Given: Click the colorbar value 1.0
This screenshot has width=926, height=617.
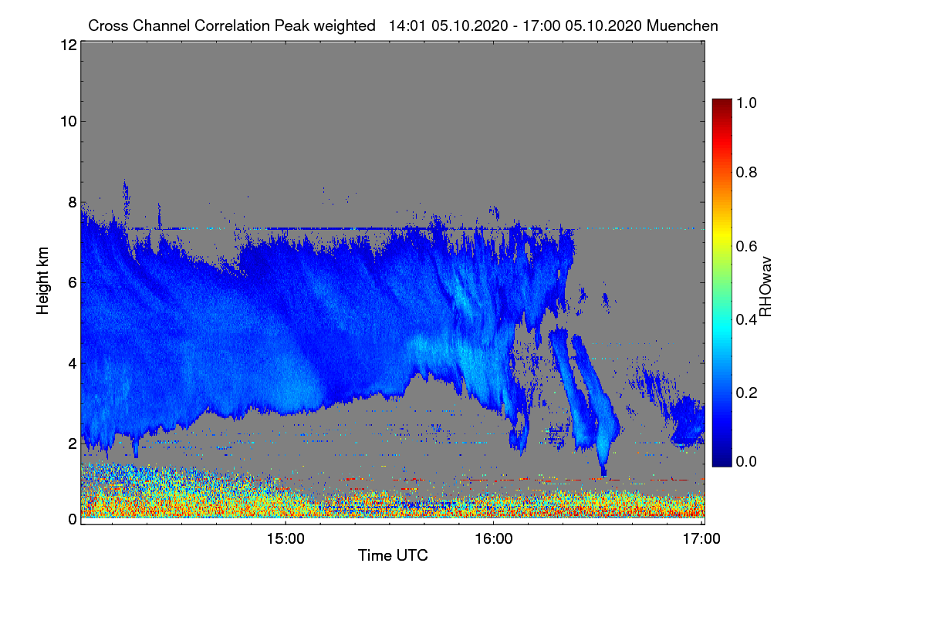Looking at the screenshot, I should [x=747, y=102].
